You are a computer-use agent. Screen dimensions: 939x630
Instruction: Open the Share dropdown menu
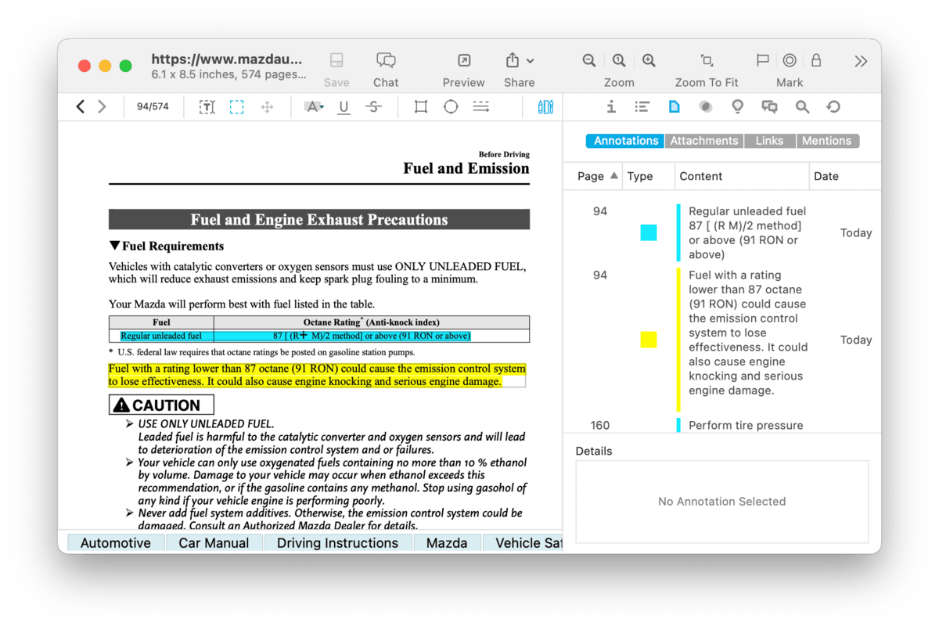coord(519,61)
